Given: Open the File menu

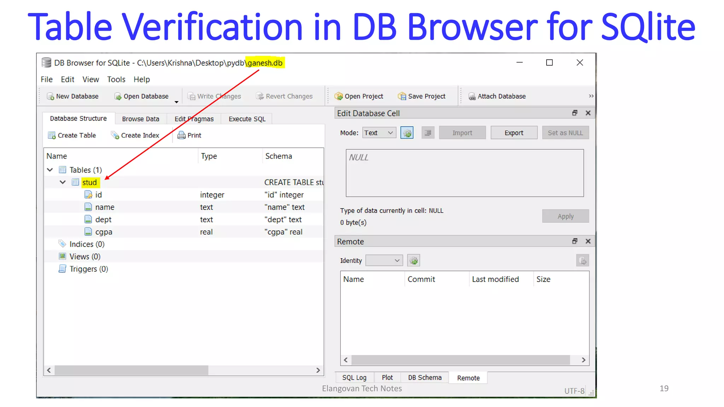Looking at the screenshot, I should point(46,79).
